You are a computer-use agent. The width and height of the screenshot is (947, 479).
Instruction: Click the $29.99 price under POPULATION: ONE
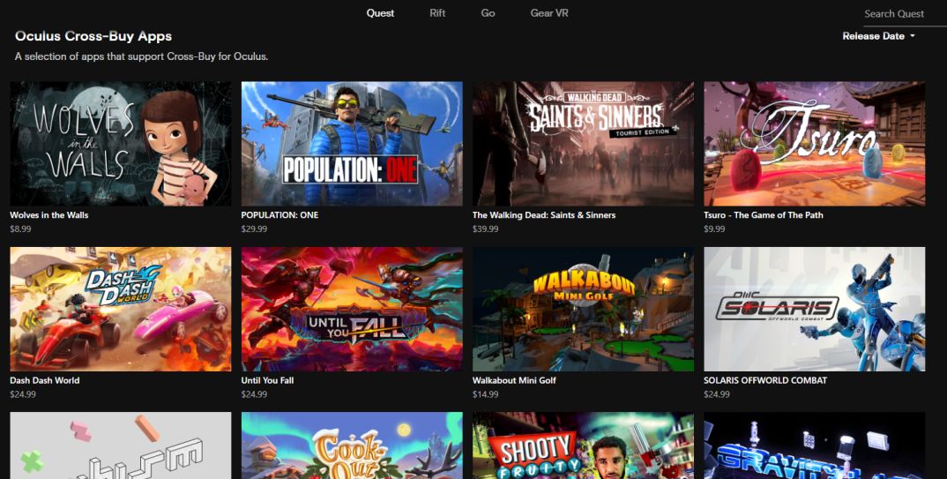click(254, 229)
